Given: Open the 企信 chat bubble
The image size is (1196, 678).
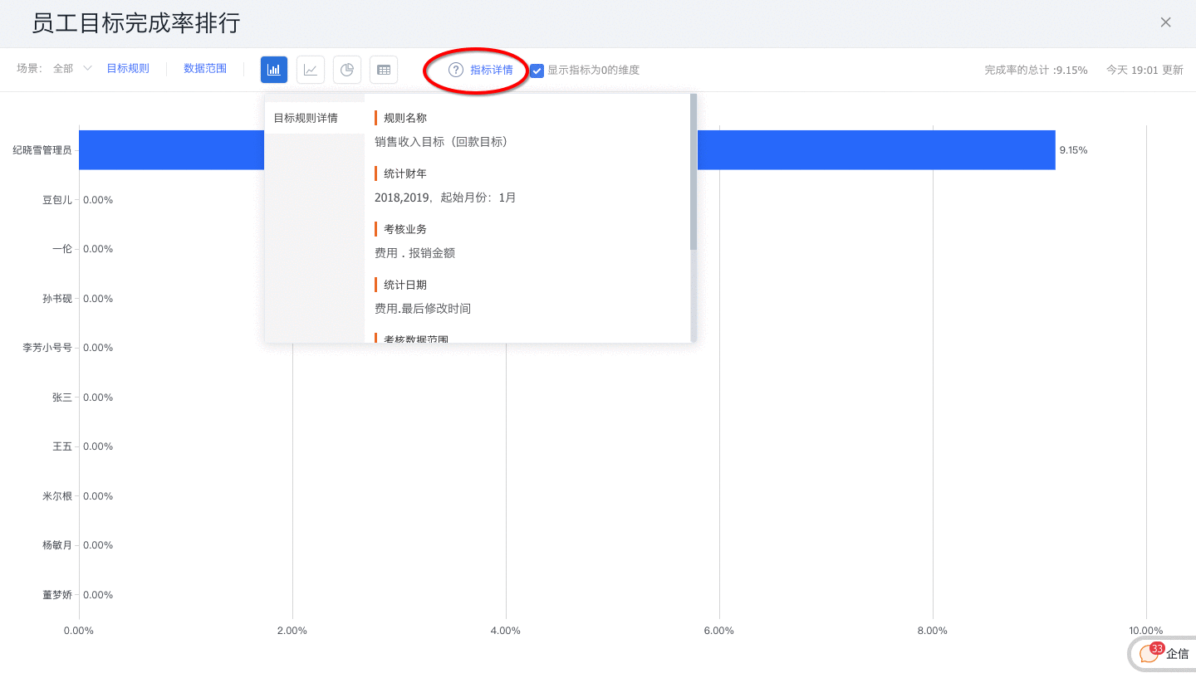Looking at the screenshot, I should [1164, 653].
